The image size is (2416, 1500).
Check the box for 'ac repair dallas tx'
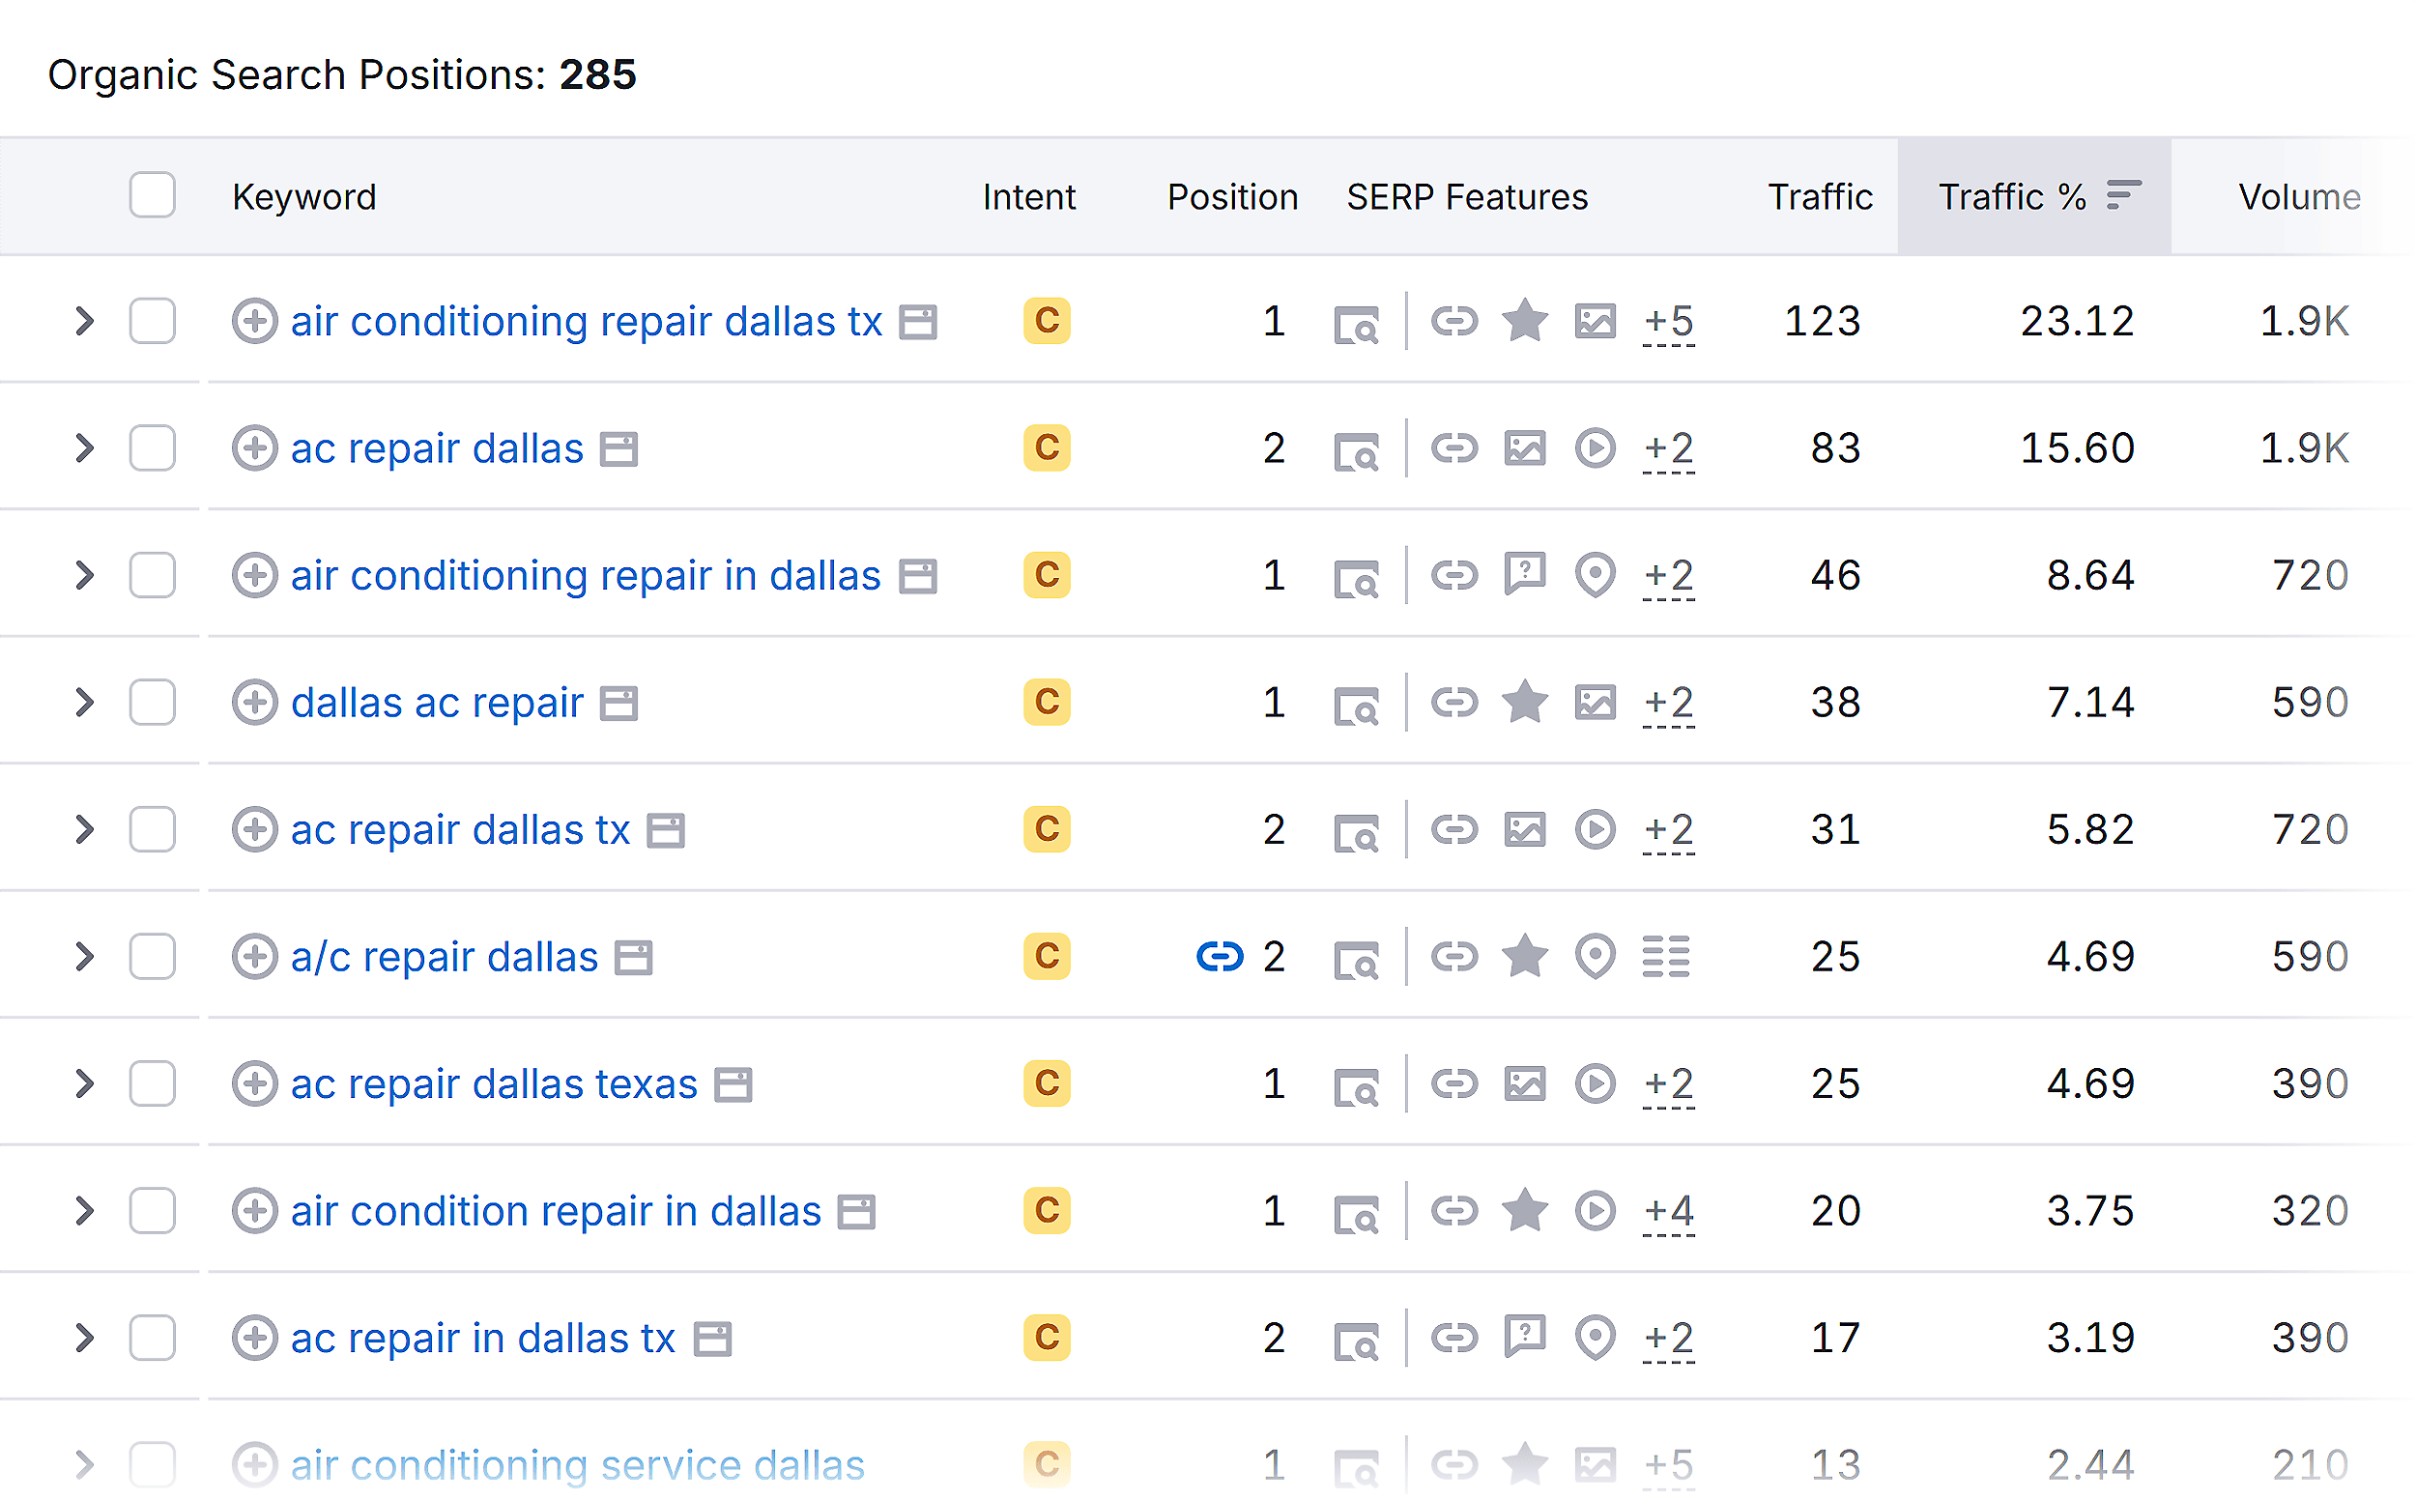tap(153, 830)
